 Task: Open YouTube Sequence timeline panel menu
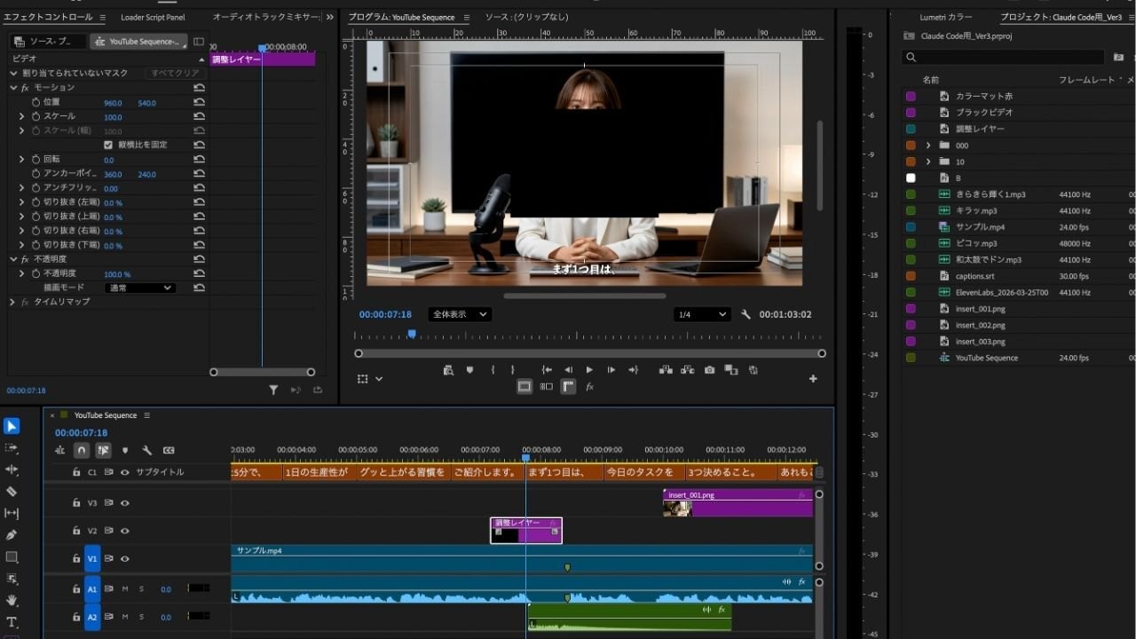coord(146,415)
